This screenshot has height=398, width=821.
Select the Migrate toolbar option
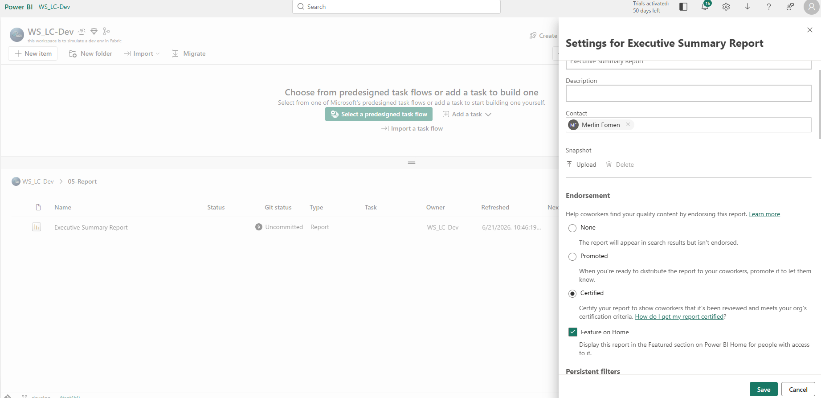189,53
